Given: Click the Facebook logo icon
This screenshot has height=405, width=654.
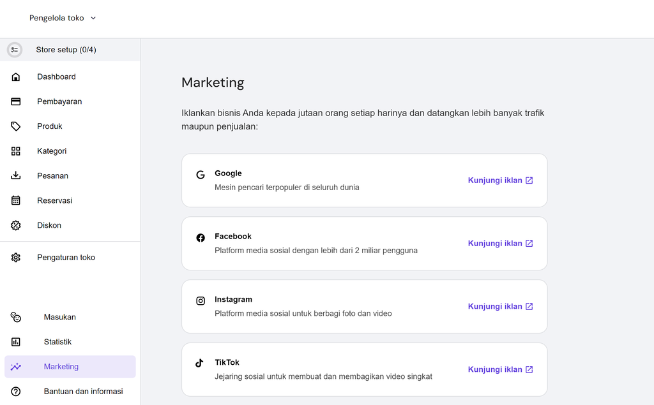Looking at the screenshot, I should pos(200,237).
